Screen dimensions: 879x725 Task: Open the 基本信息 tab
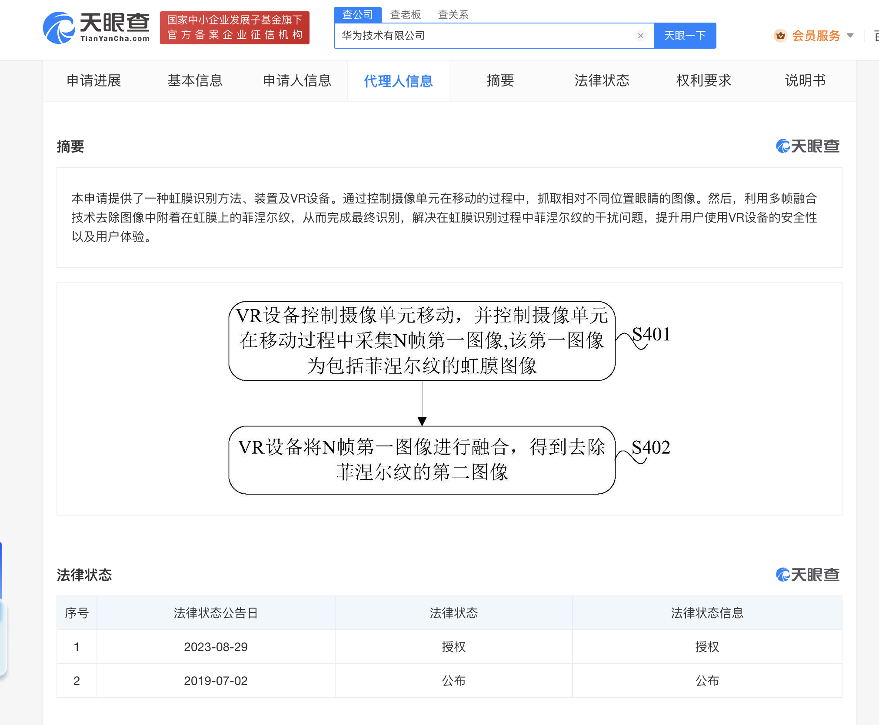tap(195, 81)
